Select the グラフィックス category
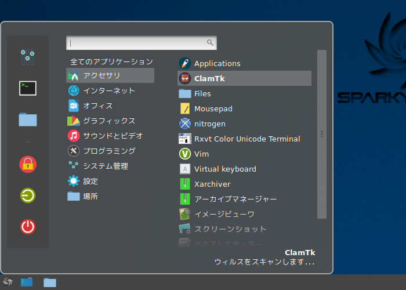Screen dimensions: 406x290 point(110,121)
